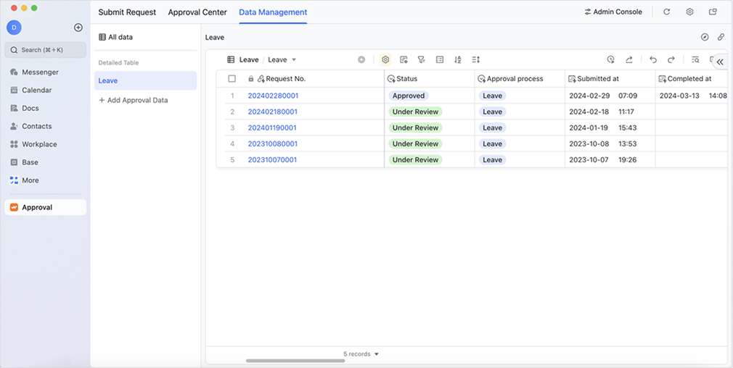
Task: Tick the select-all checkbox in table header
Action: tap(232, 79)
